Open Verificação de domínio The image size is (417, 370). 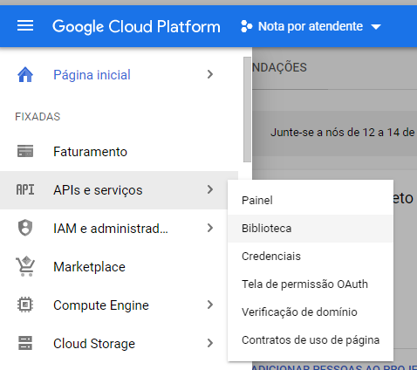pos(311,312)
